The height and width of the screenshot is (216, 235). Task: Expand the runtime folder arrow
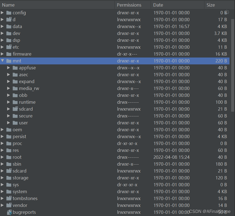click(x=8, y=102)
